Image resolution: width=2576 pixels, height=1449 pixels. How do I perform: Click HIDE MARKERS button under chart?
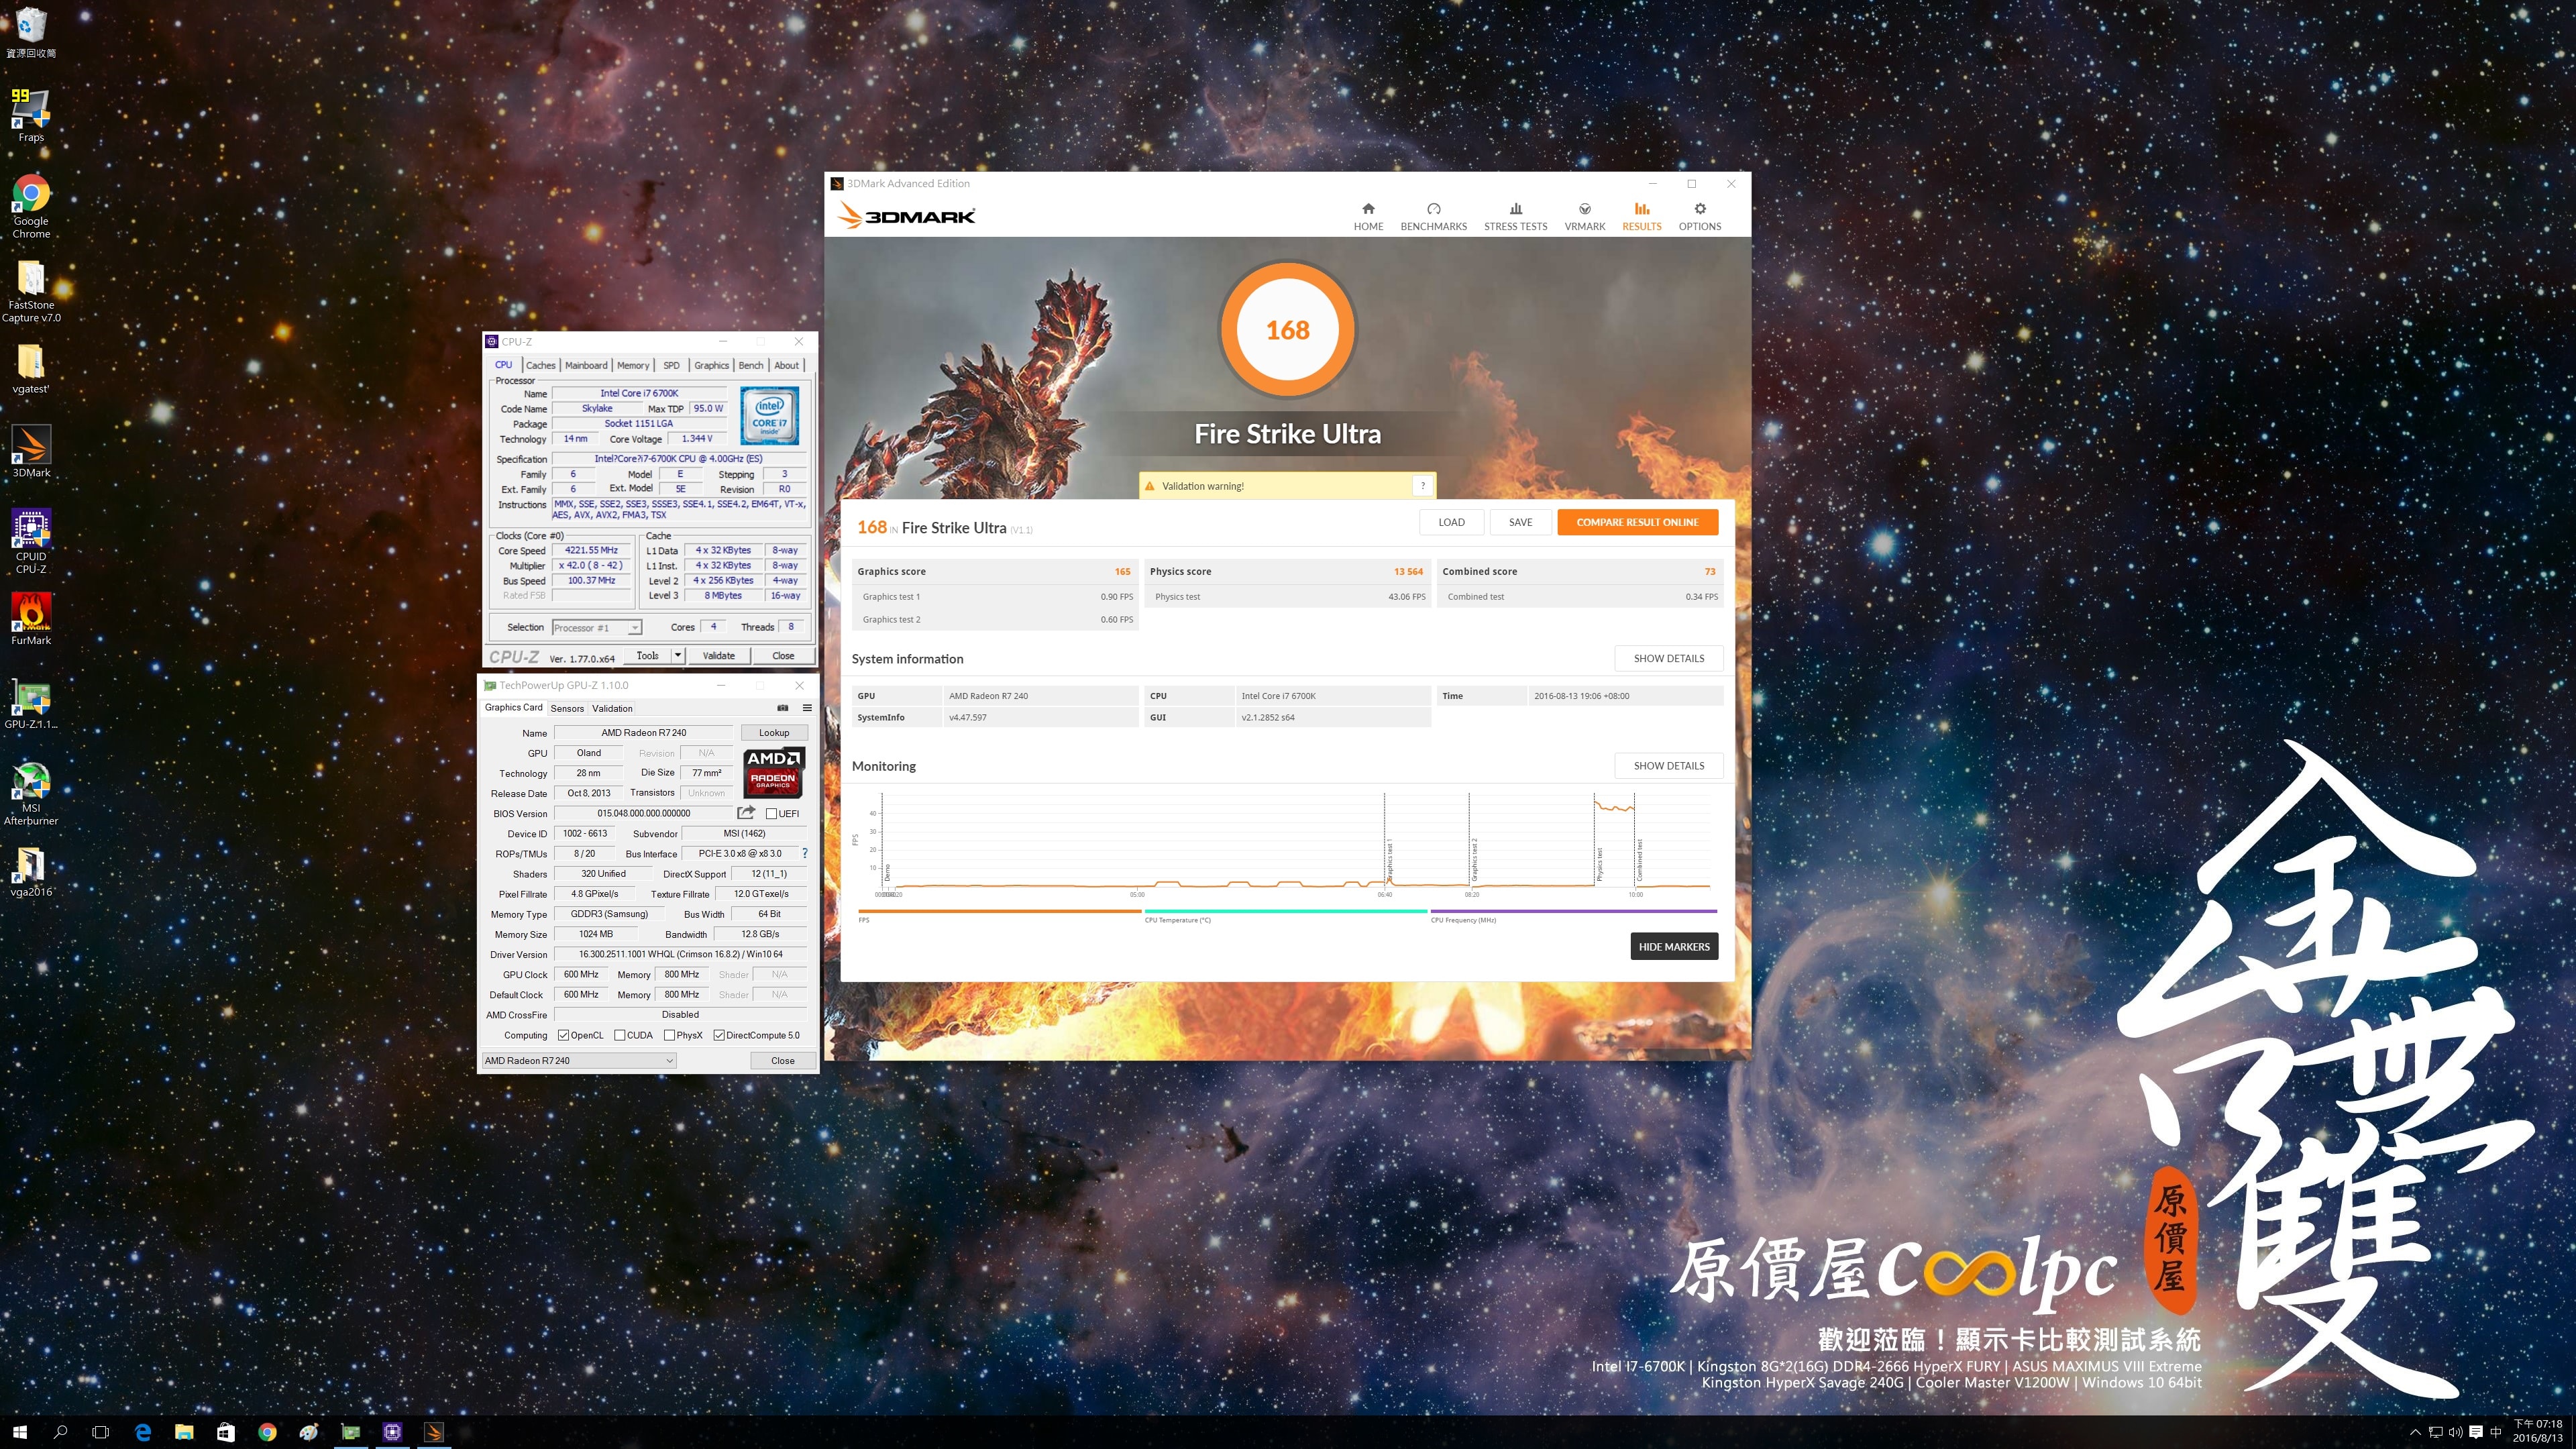tap(1674, 946)
